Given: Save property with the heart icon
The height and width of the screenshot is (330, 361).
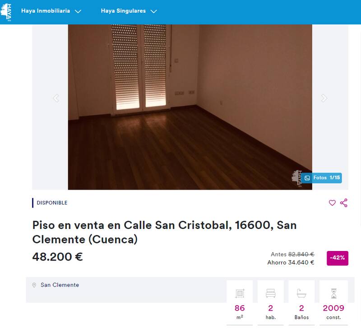Looking at the screenshot, I should point(332,203).
